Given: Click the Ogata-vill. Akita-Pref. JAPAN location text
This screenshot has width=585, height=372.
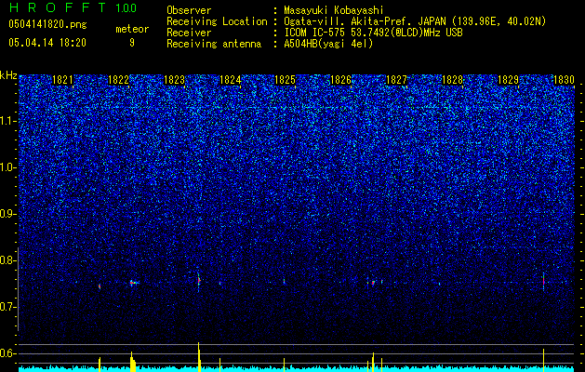Looking at the screenshot, I should (415, 21).
